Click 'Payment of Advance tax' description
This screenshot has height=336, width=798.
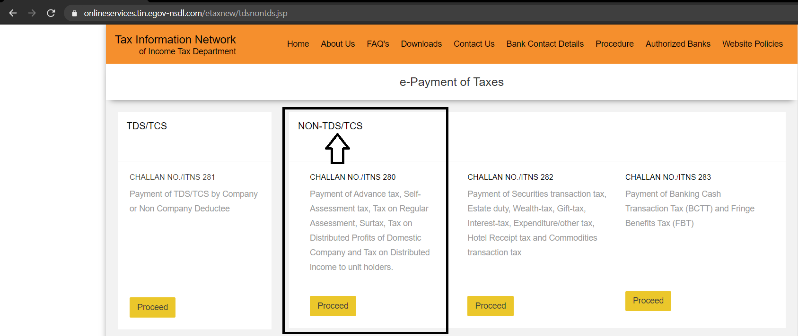[x=370, y=230]
